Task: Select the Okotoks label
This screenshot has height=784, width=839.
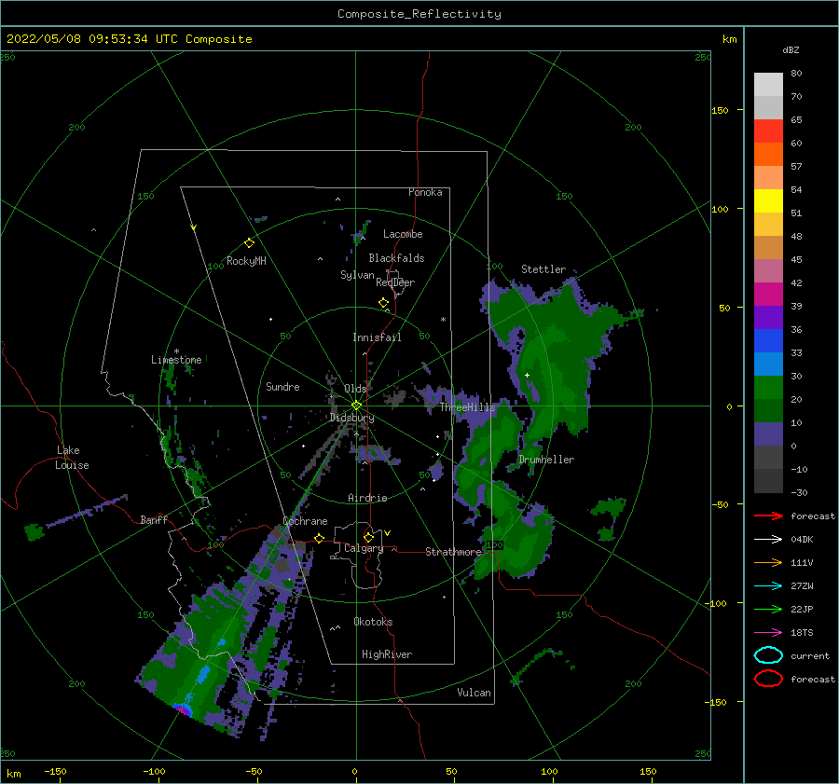Action: point(373,621)
